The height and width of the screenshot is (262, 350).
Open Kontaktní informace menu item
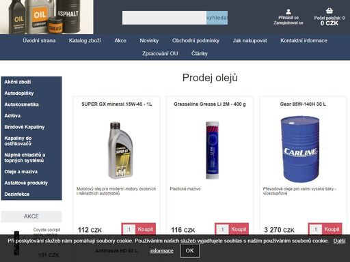(x=304, y=41)
